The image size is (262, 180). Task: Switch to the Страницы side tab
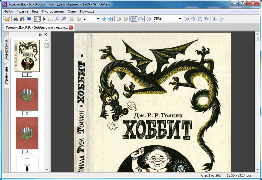(6, 76)
